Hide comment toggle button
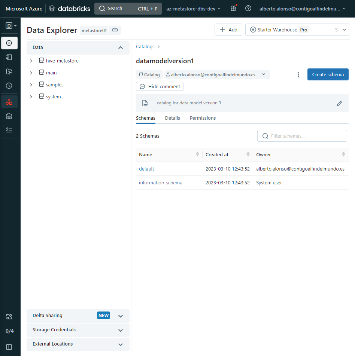 coord(160,86)
